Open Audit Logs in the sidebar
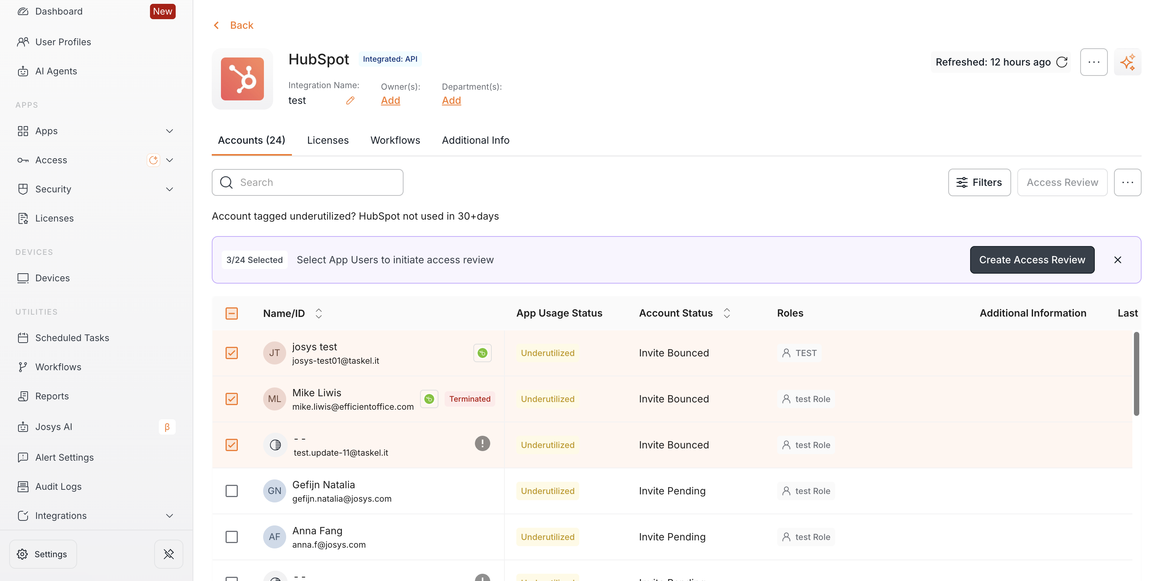The width and height of the screenshot is (1160, 581). pyautogui.click(x=59, y=486)
